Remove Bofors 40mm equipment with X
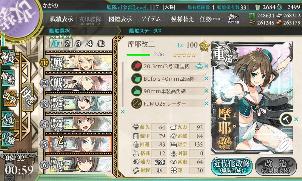Image resolution: width=302 pixels, height=181 pixels. point(206,78)
